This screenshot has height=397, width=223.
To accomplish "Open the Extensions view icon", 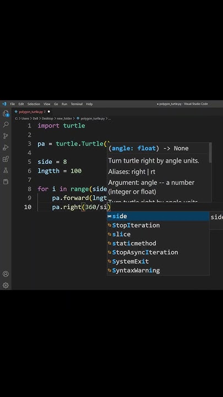I will pos(6,159).
